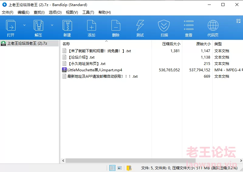Click the 打开 (Open) toolbar icon

point(11,25)
